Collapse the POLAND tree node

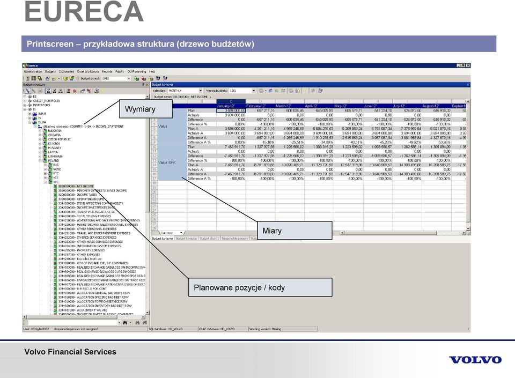[40, 161]
